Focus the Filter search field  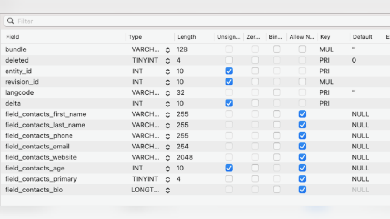click(197, 21)
